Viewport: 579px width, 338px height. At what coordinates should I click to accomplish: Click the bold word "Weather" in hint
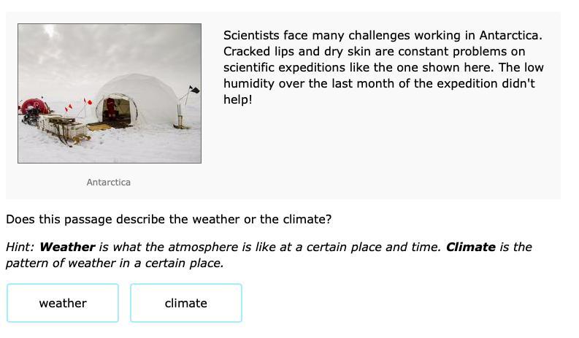coord(67,247)
